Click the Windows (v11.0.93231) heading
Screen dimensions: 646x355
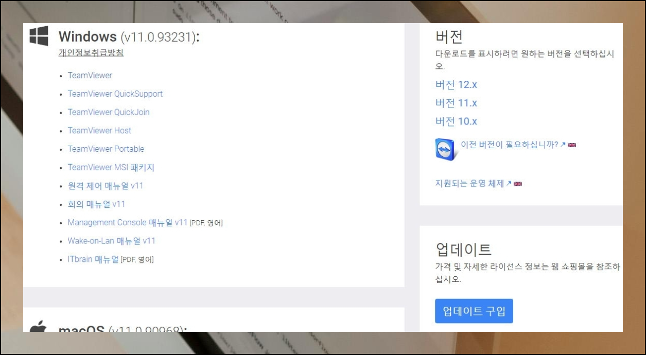pyautogui.click(x=129, y=37)
